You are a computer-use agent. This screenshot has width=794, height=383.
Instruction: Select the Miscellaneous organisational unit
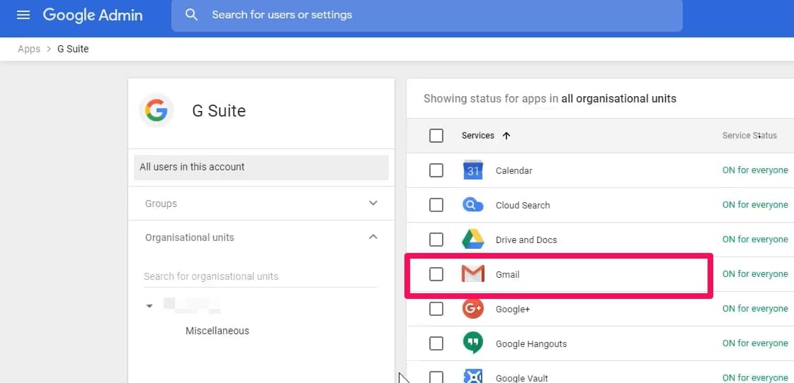click(x=217, y=331)
